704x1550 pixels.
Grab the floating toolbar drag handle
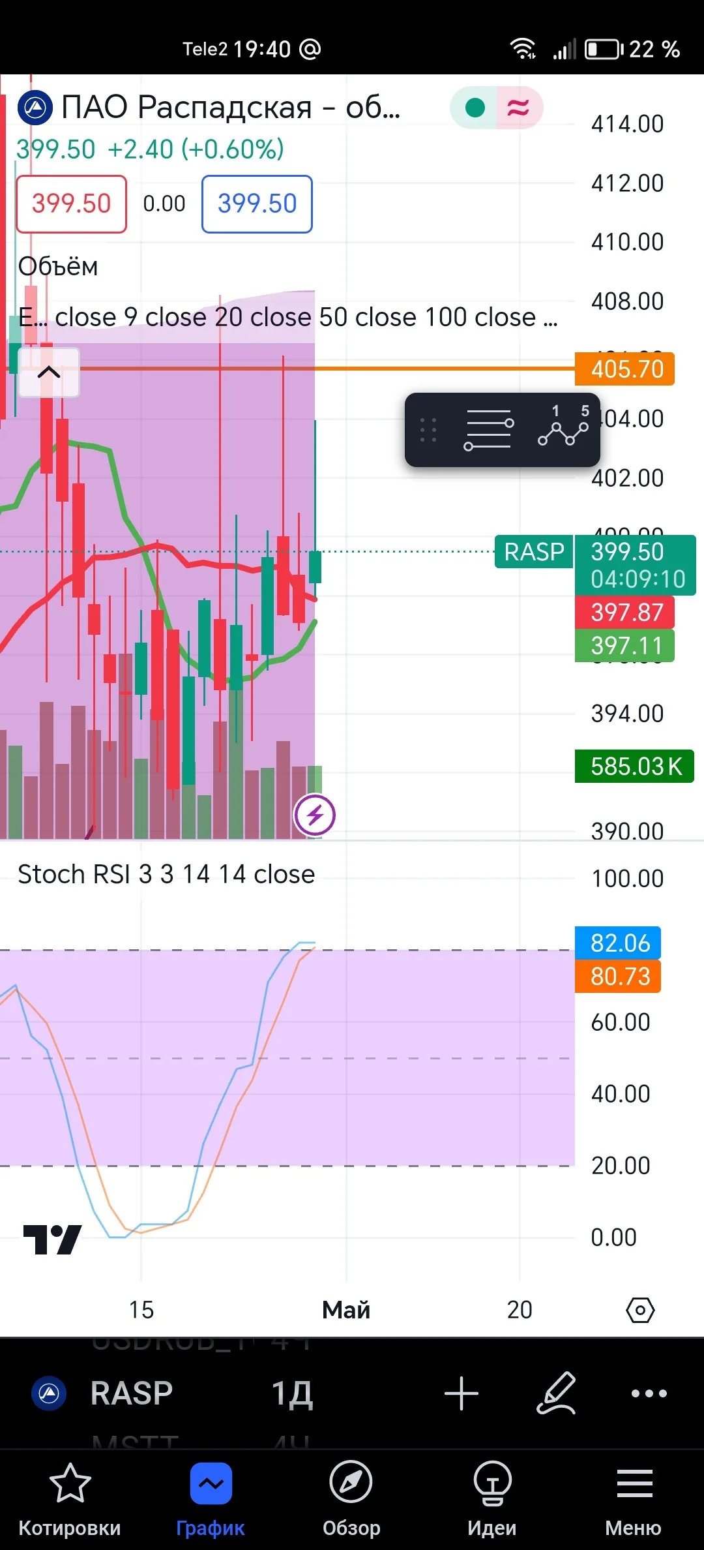click(428, 430)
